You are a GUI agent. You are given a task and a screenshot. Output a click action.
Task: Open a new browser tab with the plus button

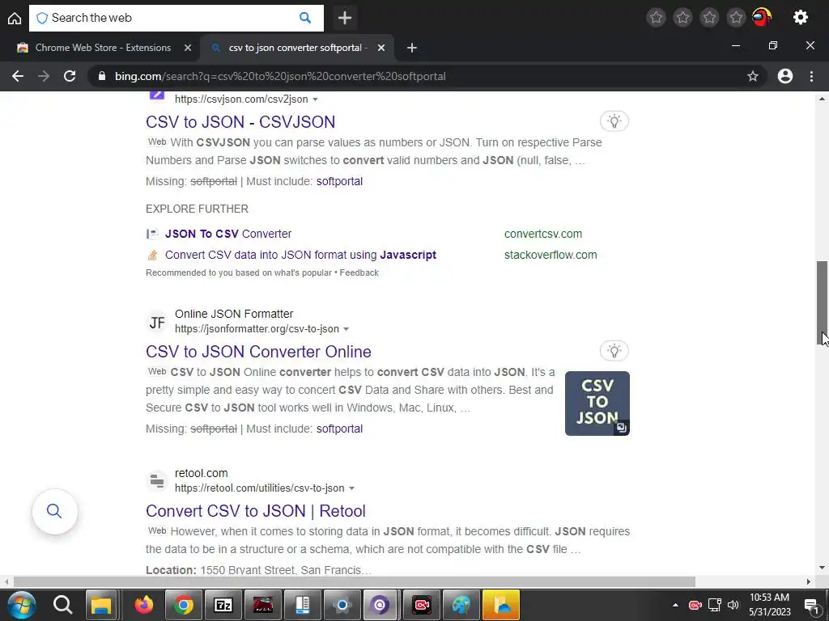click(x=412, y=48)
